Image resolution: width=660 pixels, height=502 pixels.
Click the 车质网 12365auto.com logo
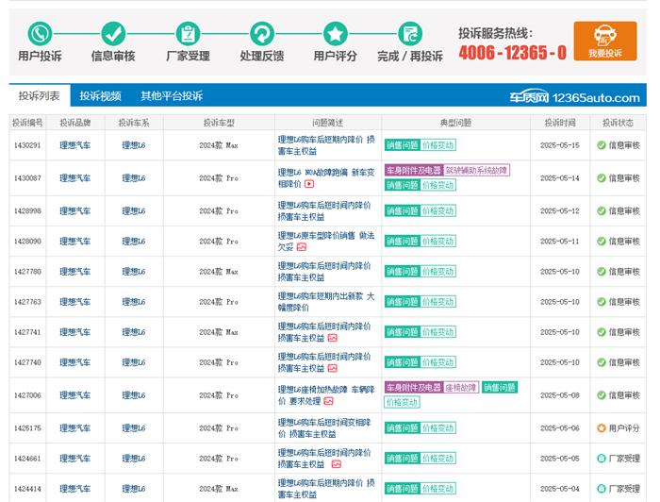574,97
